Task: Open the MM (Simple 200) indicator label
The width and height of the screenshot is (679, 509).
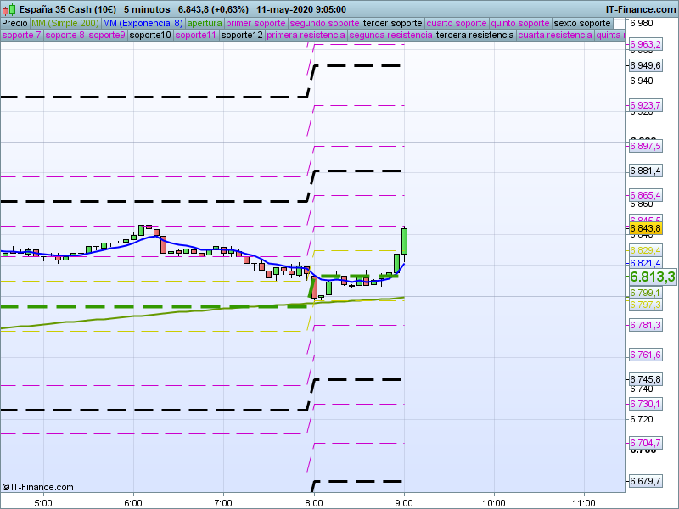Action: [59, 23]
